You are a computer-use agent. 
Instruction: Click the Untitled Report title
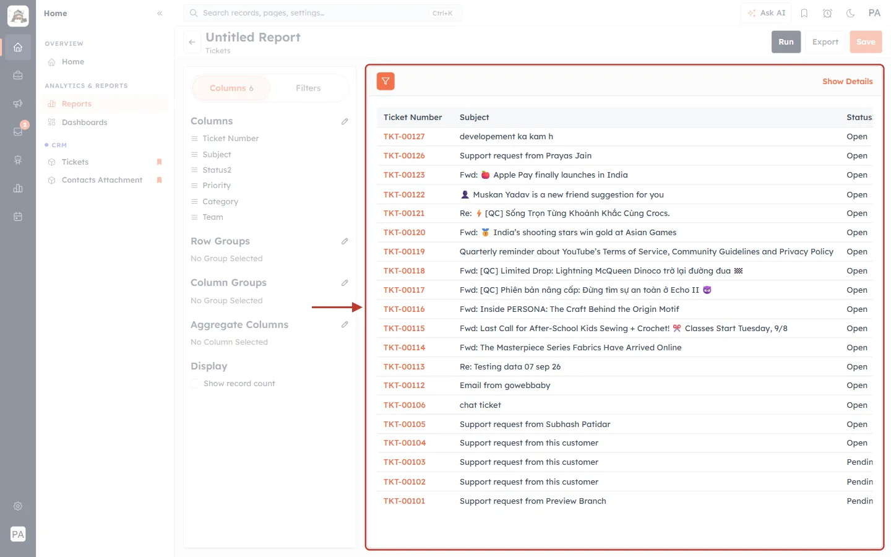253,37
